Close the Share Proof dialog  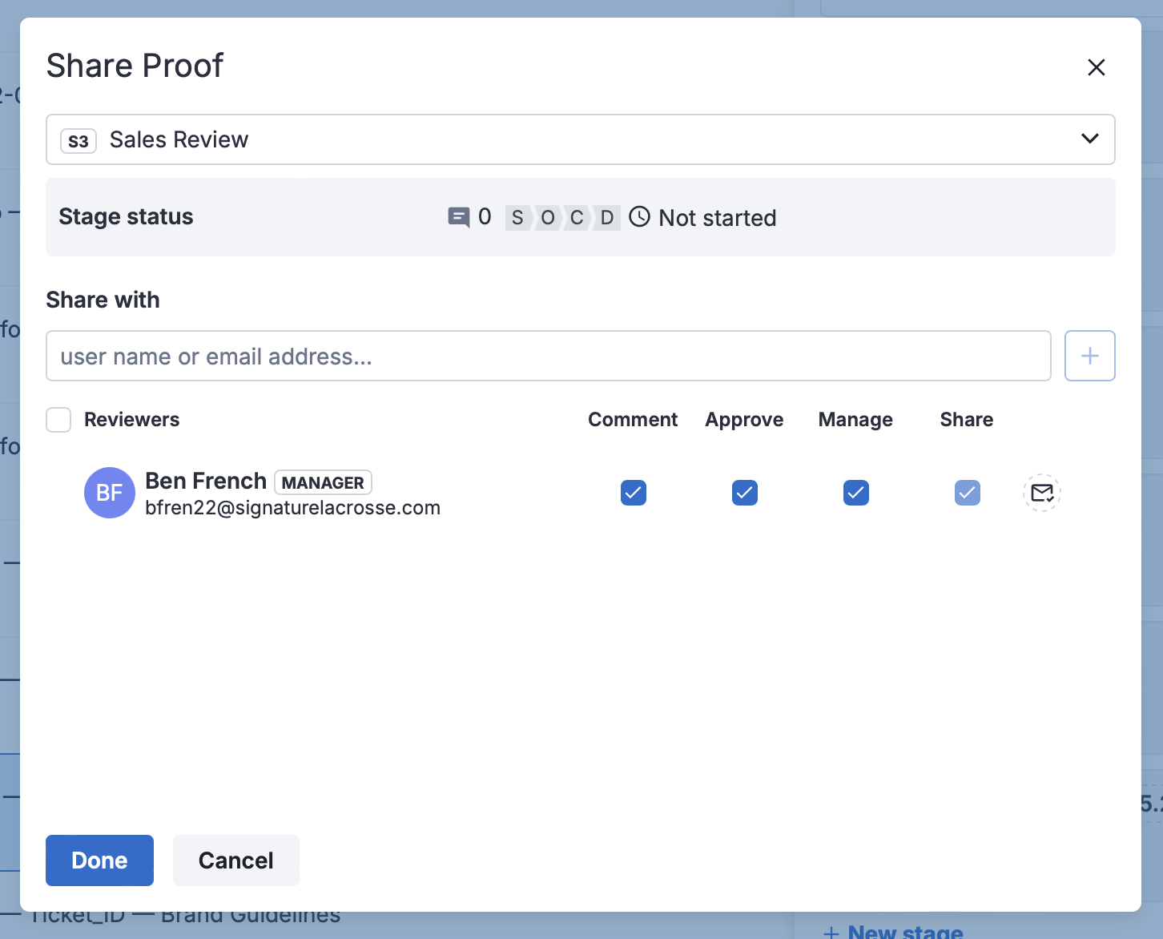(x=1096, y=67)
